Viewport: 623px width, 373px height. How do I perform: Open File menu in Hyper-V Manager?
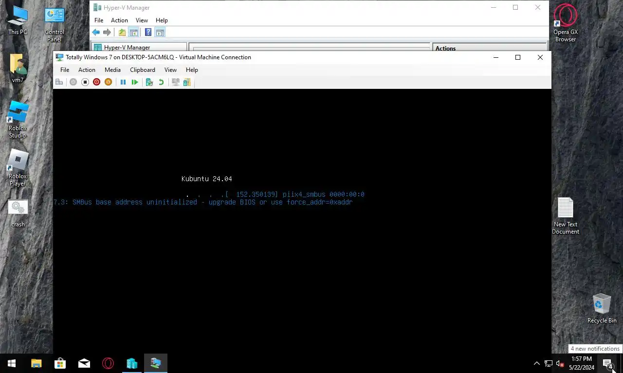(99, 20)
